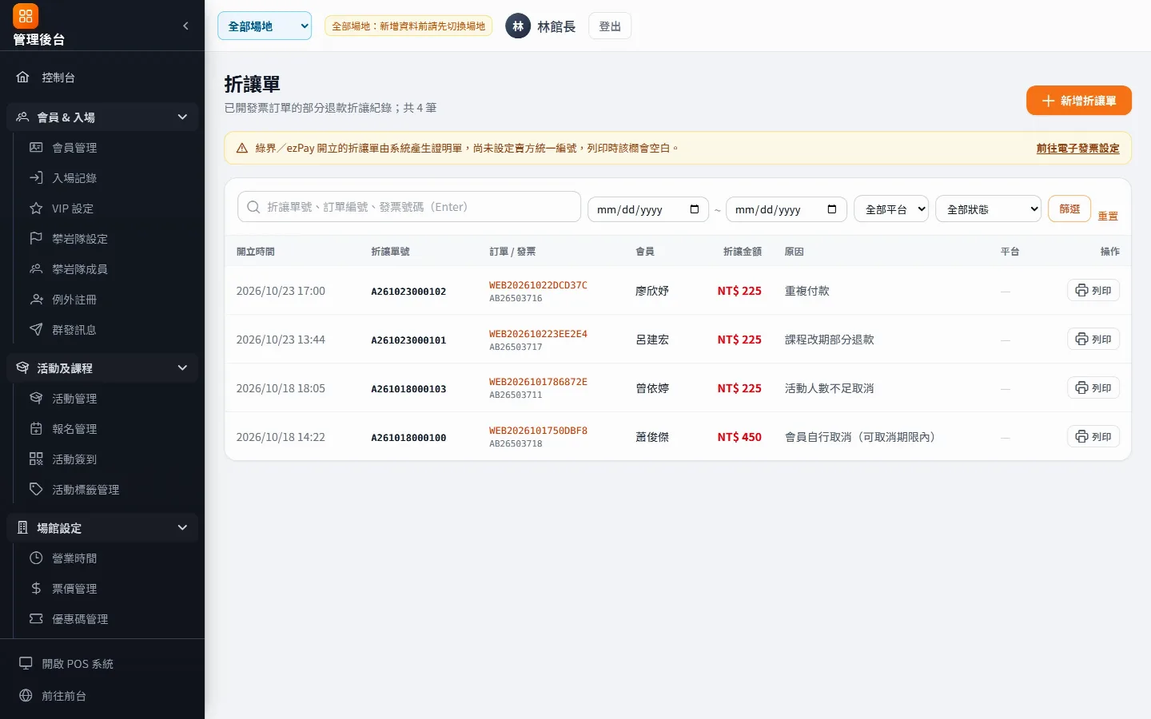Open 會員管理 in the sidebar
This screenshot has width=1151, height=719.
pyautogui.click(x=109, y=148)
